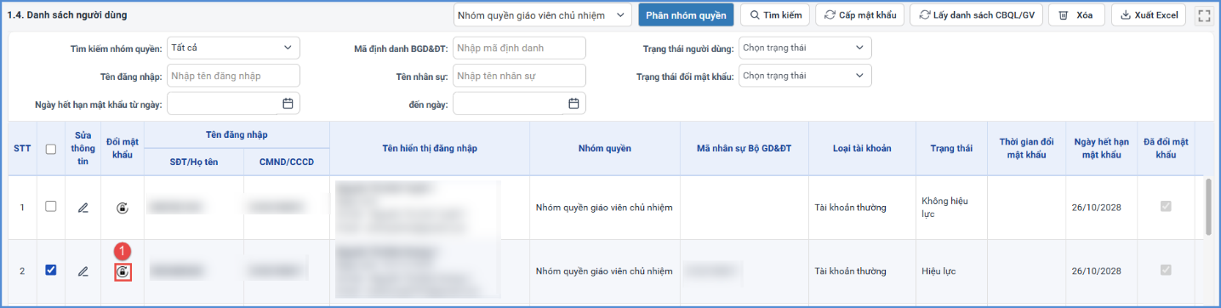The image size is (1221, 308).
Task: Click 'Tài khoản thường' in row 2
Action: click(x=850, y=271)
